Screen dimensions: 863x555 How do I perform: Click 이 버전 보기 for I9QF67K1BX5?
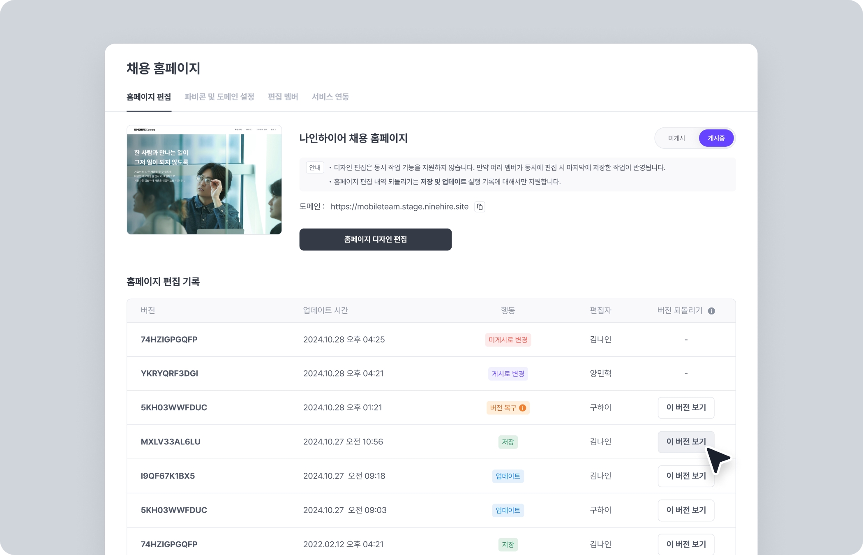(685, 476)
